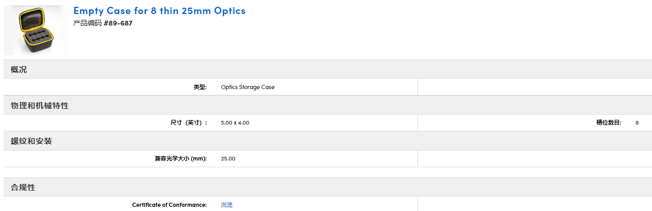Select the slot count value 8

[637, 123]
